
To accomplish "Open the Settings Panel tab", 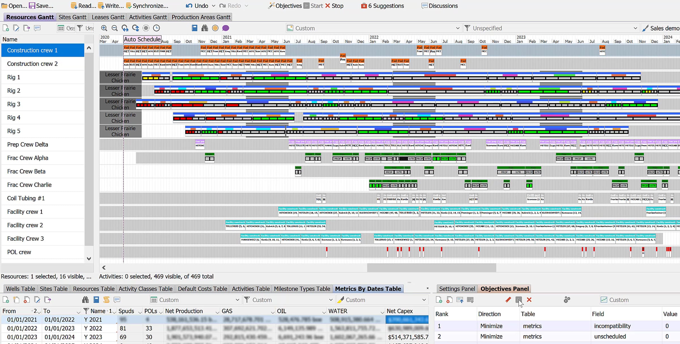I will (456, 289).
